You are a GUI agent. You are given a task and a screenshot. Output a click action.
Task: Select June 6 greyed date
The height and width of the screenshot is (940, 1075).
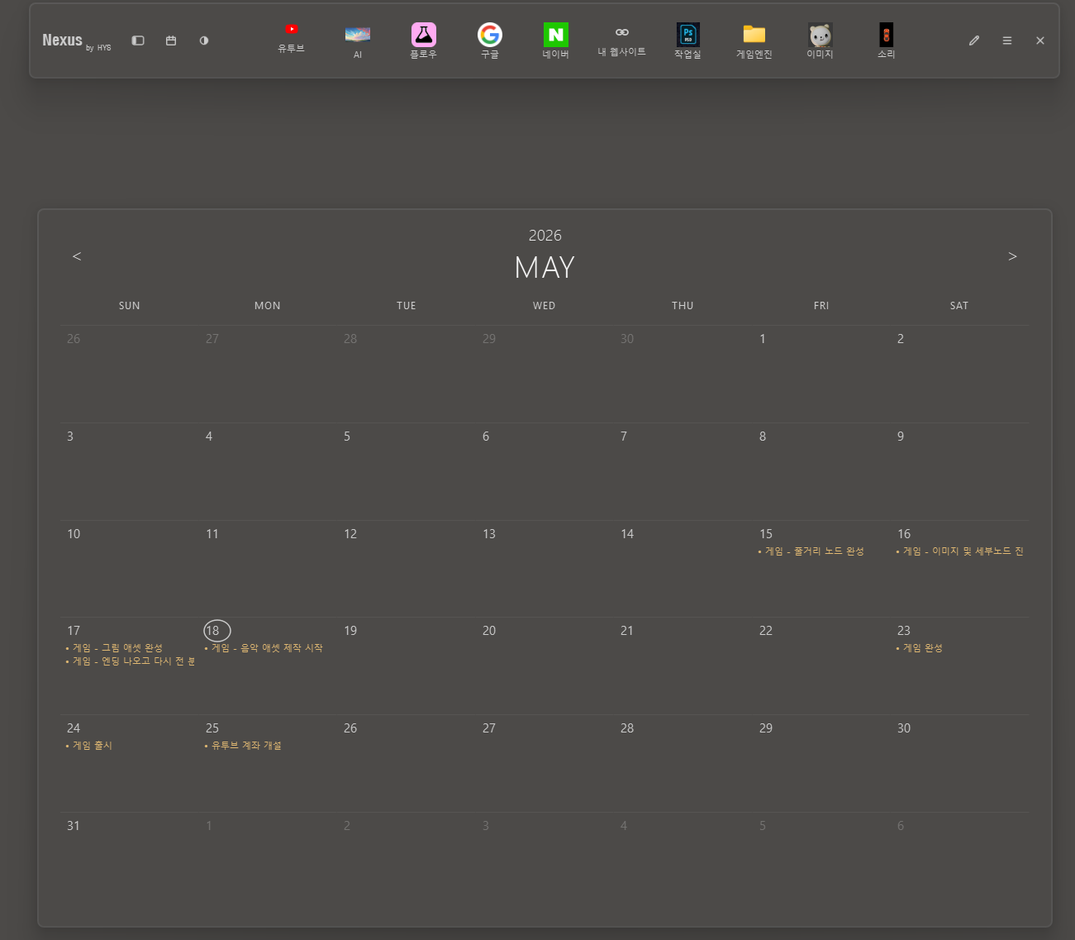click(x=901, y=826)
